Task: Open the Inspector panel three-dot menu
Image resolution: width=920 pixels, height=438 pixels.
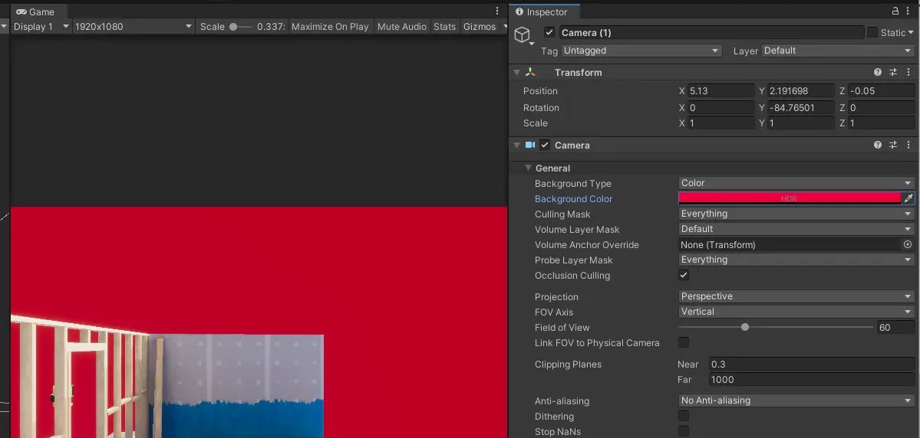Action: (908, 11)
